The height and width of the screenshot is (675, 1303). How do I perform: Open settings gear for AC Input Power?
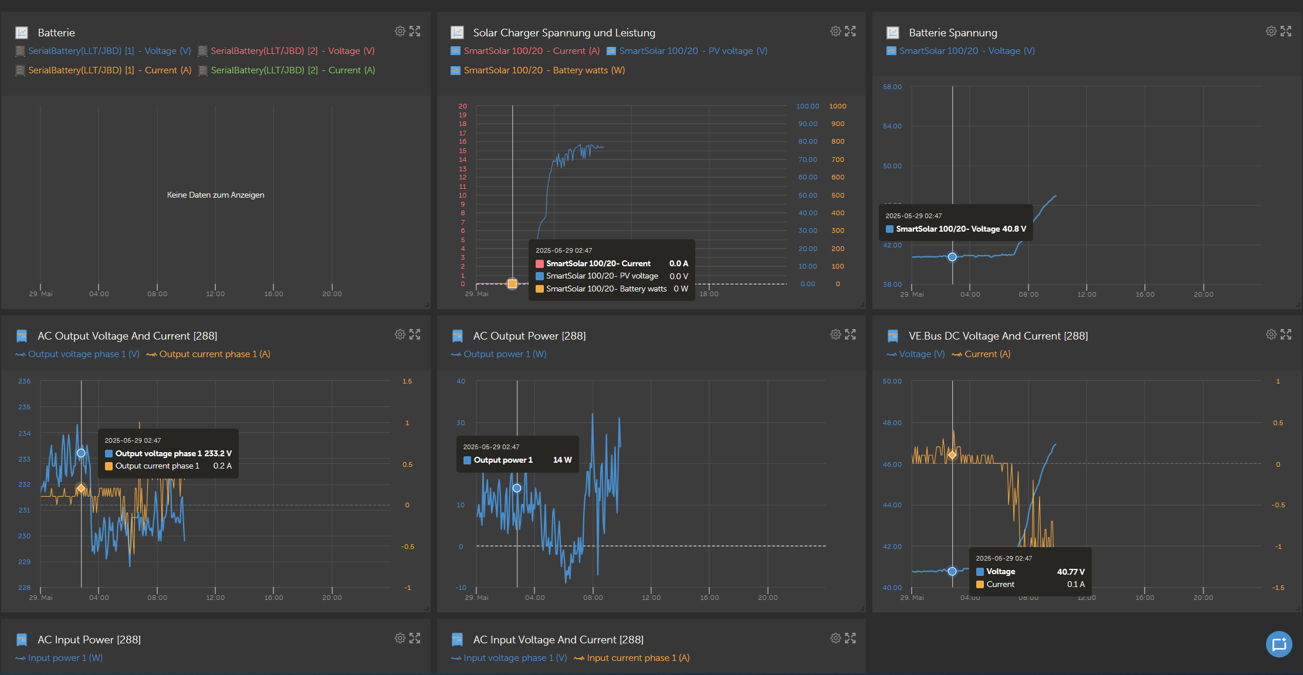(x=400, y=638)
